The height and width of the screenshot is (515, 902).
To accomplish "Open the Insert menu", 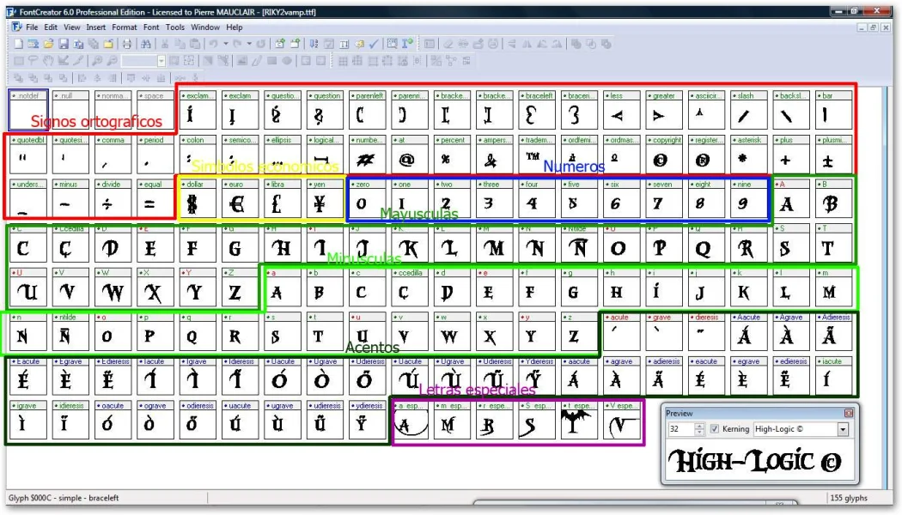I will coord(96,27).
